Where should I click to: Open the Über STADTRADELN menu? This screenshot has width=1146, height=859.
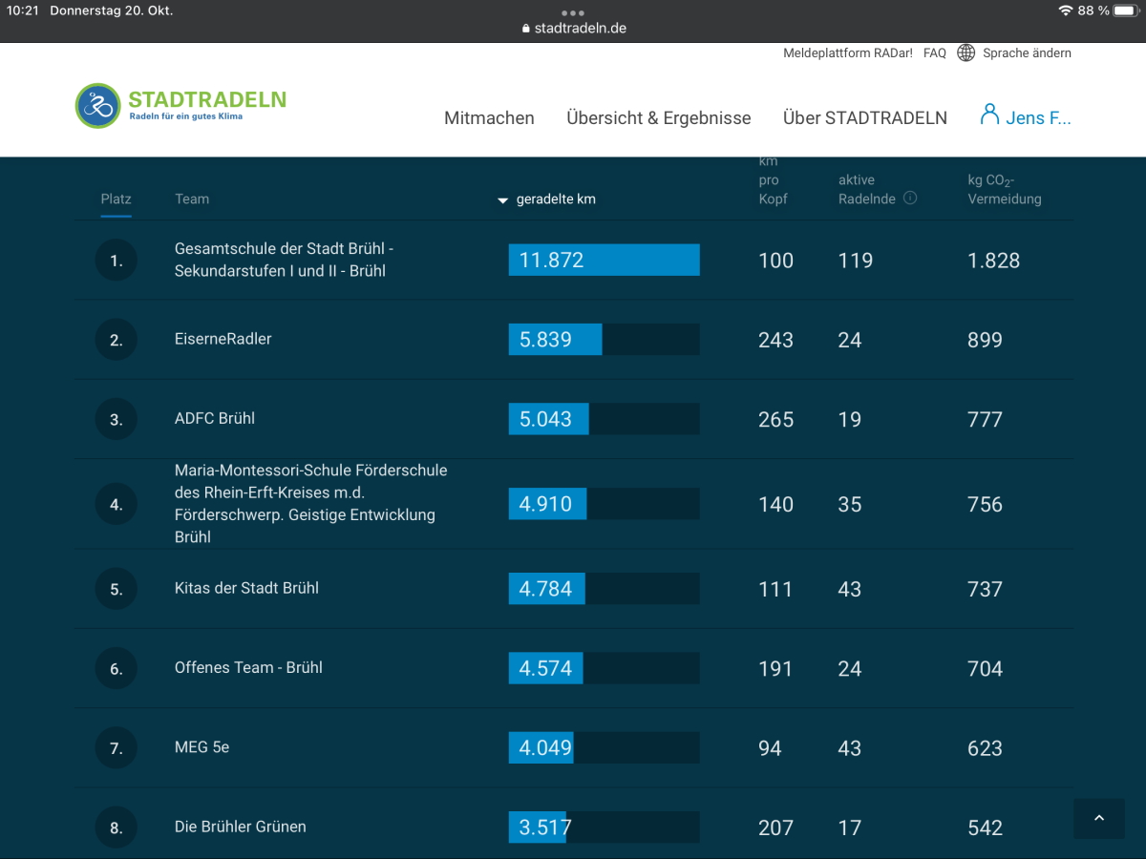pos(865,118)
